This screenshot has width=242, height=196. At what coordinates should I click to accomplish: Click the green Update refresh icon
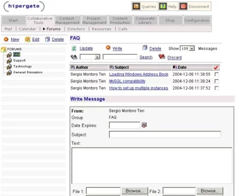pos(74,48)
